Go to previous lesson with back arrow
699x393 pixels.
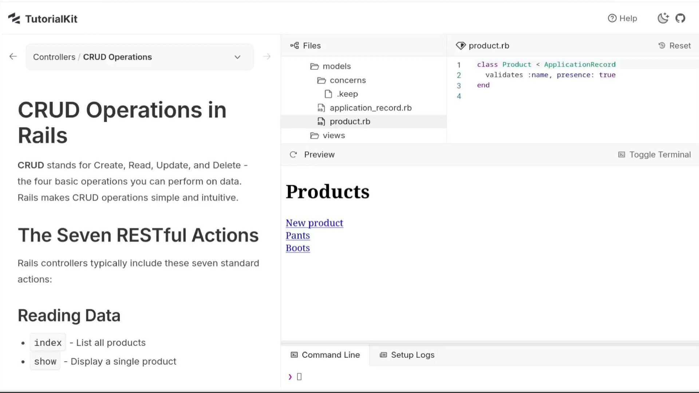[13, 56]
